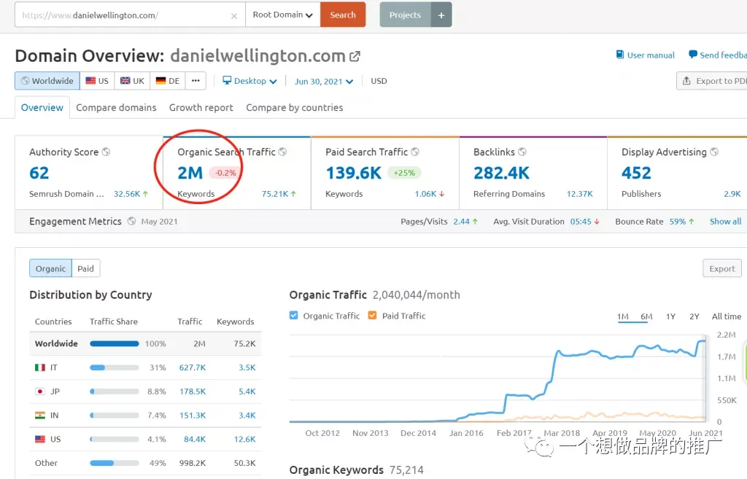Select the Overview tab
747x479 pixels.
[x=42, y=108]
